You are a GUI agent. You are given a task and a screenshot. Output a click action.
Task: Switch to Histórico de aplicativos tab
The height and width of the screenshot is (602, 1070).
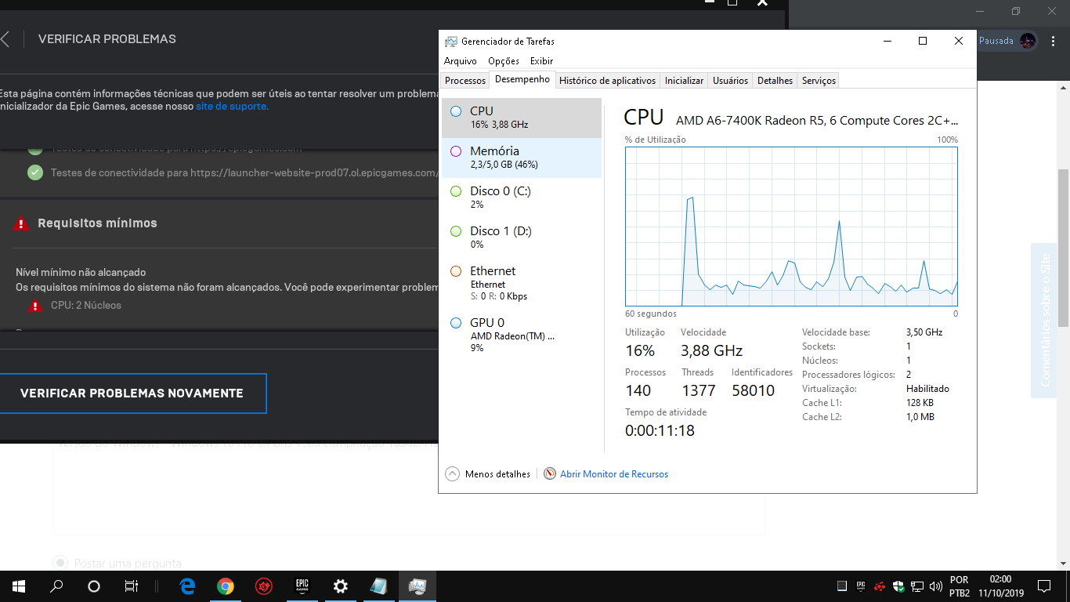coord(607,81)
